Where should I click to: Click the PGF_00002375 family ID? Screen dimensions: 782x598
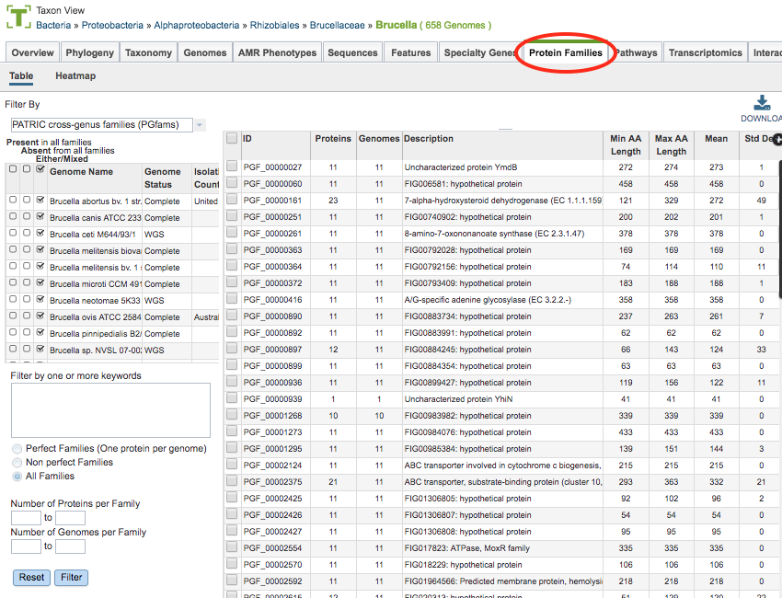[x=272, y=482]
